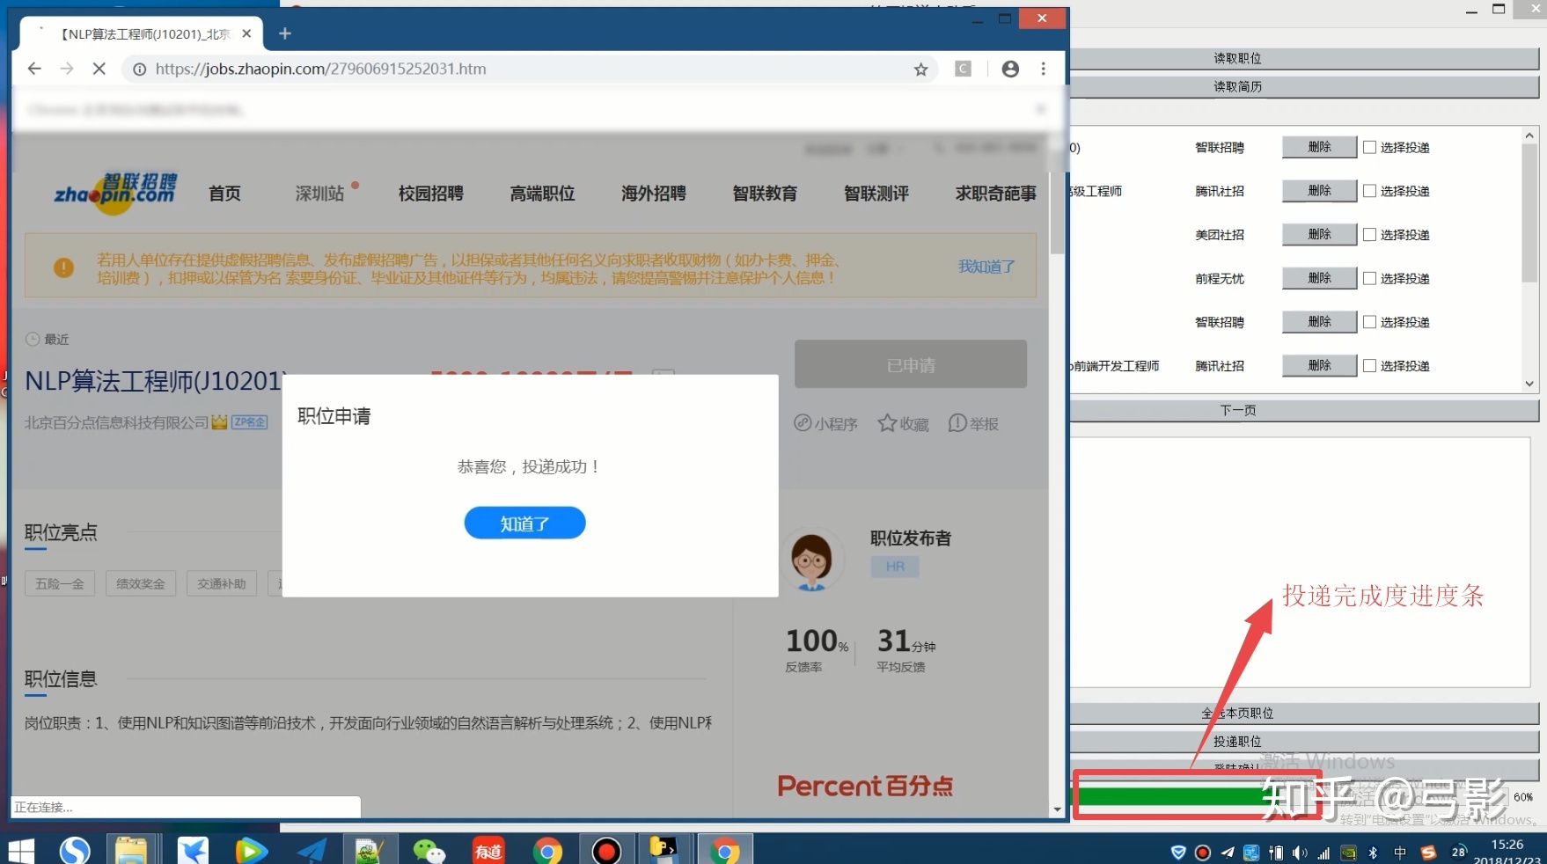Click the volume icon in system tray
The image size is (1547, 864).
1300,853
